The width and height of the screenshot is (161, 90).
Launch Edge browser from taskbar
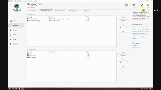point(13,89)
